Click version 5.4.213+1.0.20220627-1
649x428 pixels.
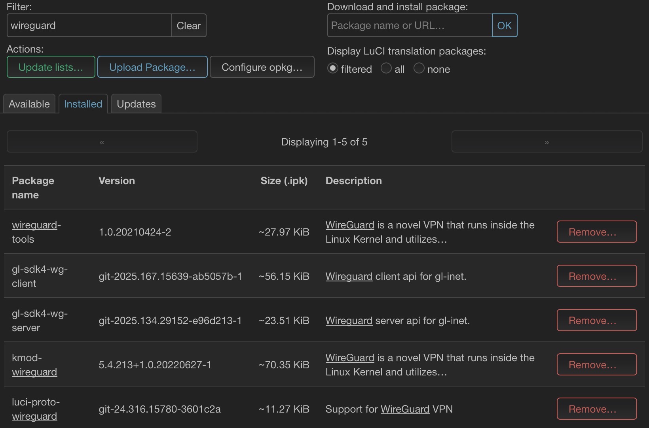pos(155,365)
